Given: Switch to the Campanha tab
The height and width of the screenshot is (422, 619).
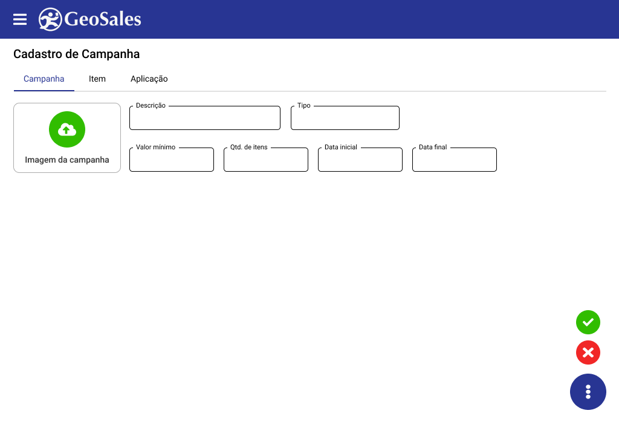Looking at the screenshot, I should (x=44, y=79).
